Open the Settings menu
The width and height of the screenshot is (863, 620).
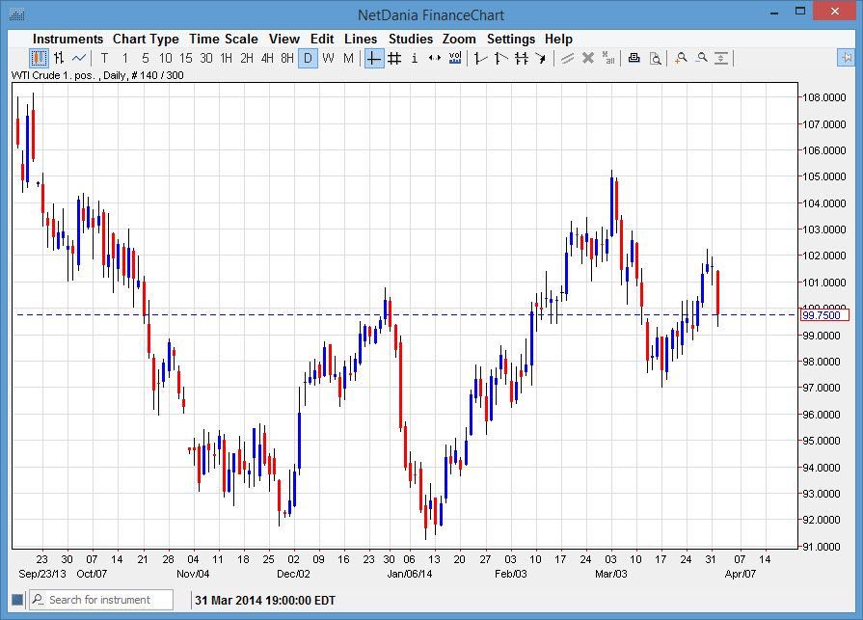coord(511,39)
